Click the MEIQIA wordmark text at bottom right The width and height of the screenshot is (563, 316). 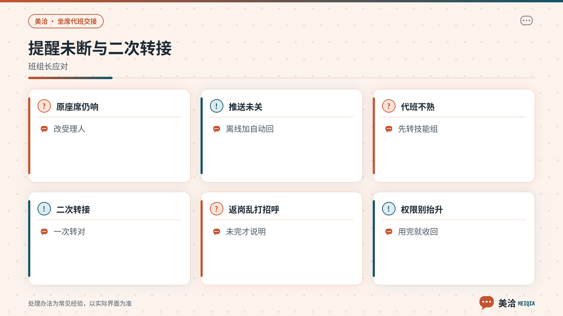(x=526, y=303)
